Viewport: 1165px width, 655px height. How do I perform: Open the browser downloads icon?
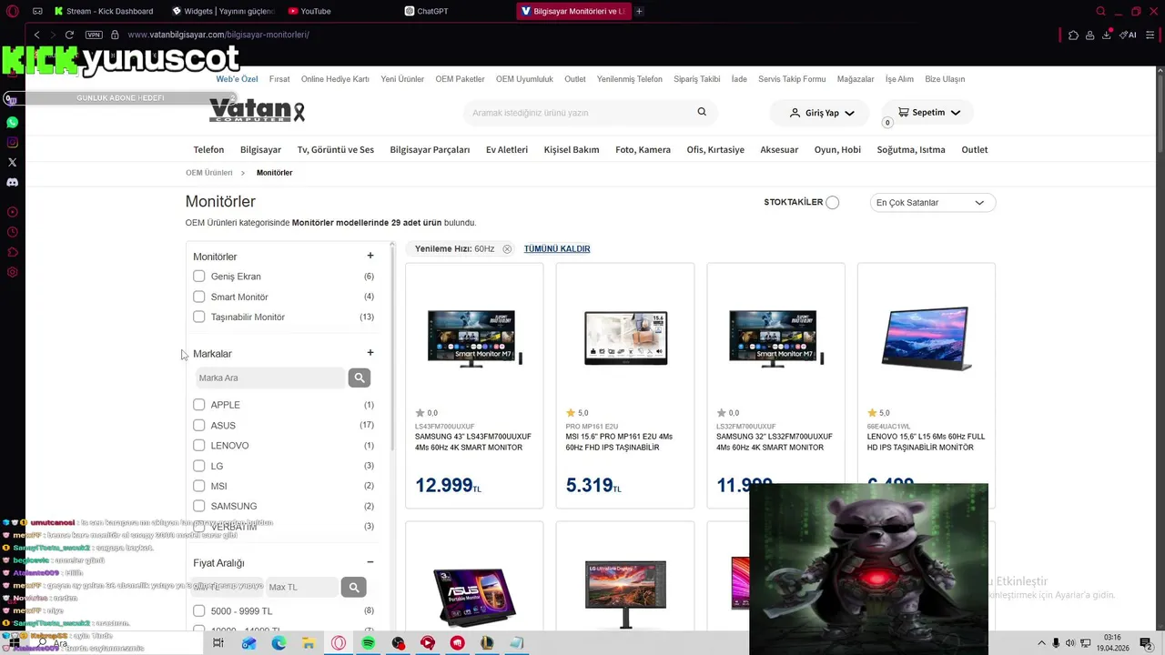click(1107, 35)
